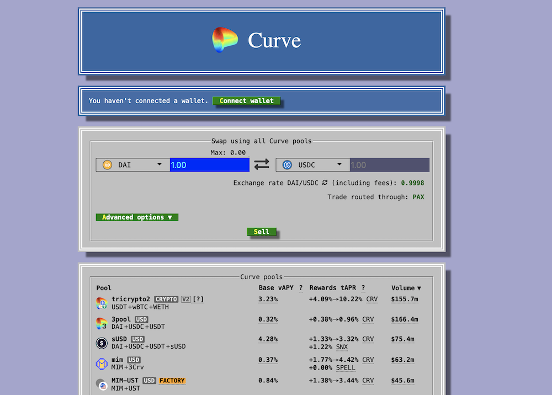Click the SNX rewards label on sUSD
Viewport: 552px width, 395px height.
point(342,347)
